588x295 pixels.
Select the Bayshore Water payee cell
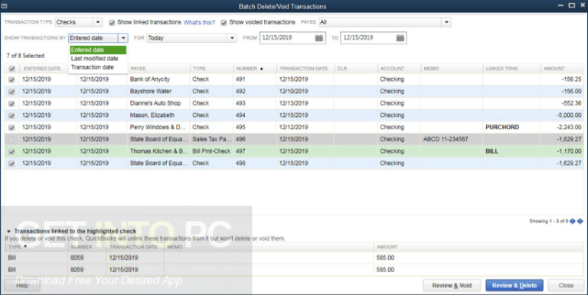click(158, 92)
